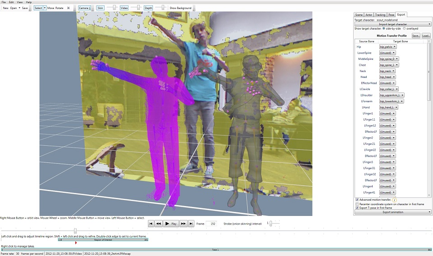Open LowerSpine target bone dropdown
This screenshot has width=433, height=256.
(x=387, y=53)
